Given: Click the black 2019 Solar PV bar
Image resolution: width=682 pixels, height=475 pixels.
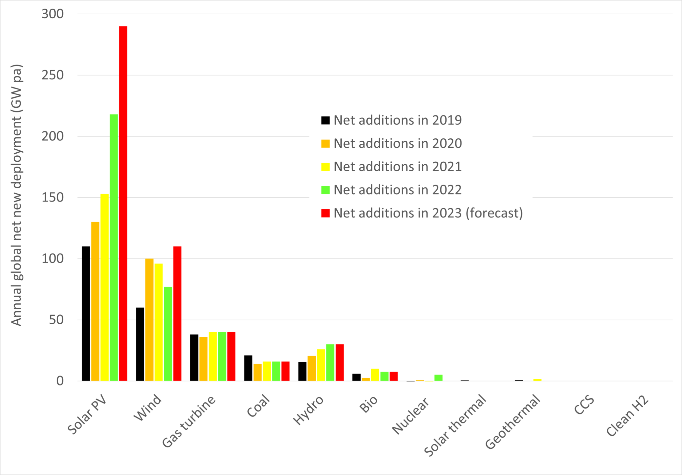Looking at the screenshot, I should (x=86, y=313).
